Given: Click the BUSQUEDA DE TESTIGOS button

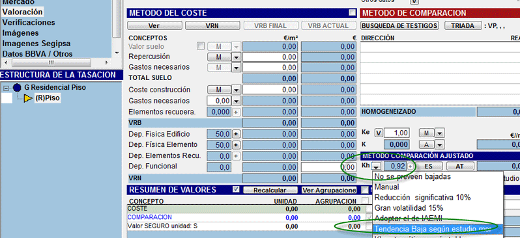Looking at the screenshot, I should [x=399, y=25].
